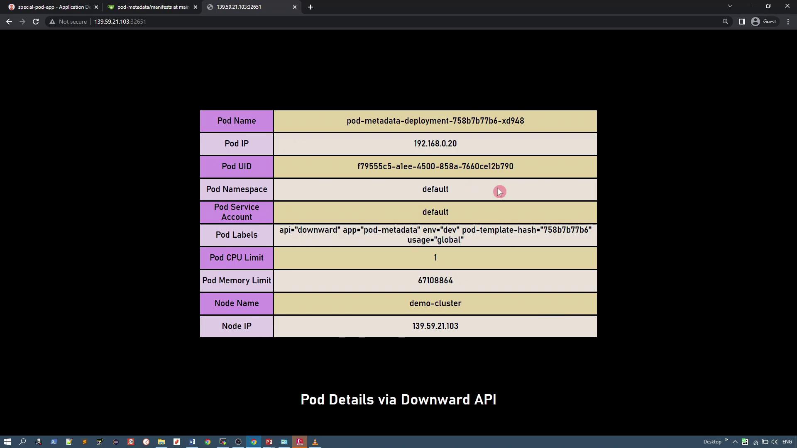Open the zoom level indicator
The height and width of the screenshot is (448, 797).
pyautogui.click(x=725, y=22)
